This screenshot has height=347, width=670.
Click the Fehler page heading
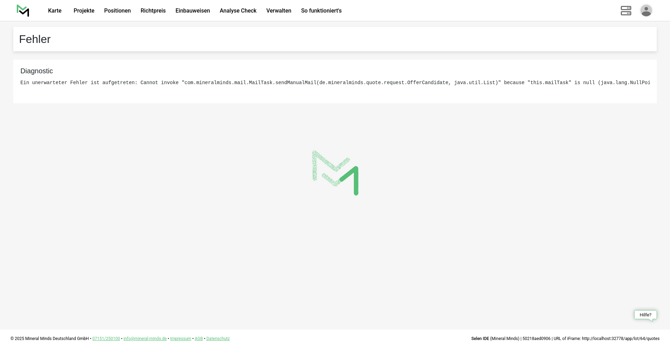[35, 39]
